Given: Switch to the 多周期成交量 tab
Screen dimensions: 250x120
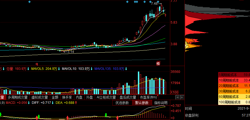Looking at the screenshot, I should 18,97.
